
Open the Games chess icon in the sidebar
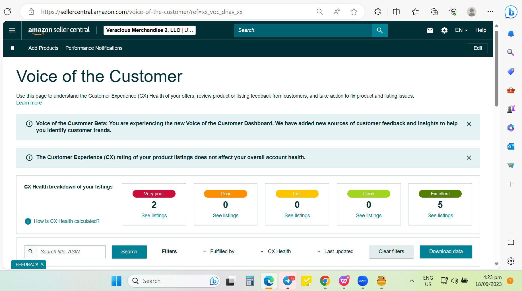(511, 109)
